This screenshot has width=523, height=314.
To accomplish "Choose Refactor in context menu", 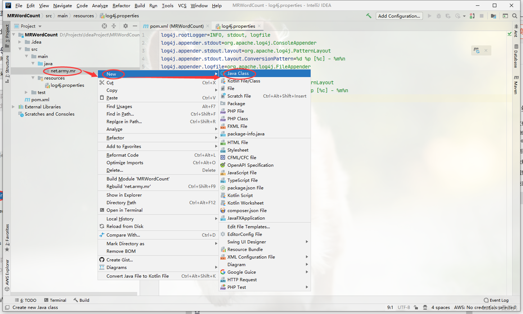I will (x=158, y=138).
